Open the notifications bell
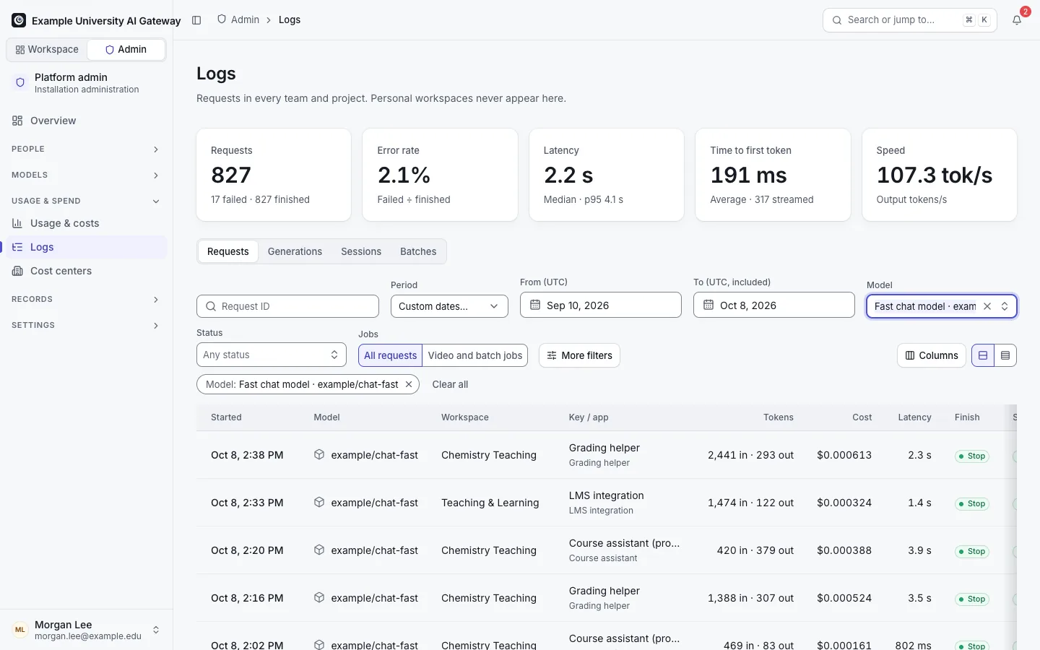The image size is (1040, 650). pyautogui.click(x=1017, y=20)
